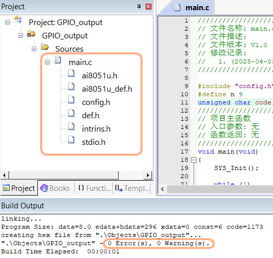Click the ai8051u.h header file icon
The width and height of the screenshot is (273, 258).
[71, 73]
